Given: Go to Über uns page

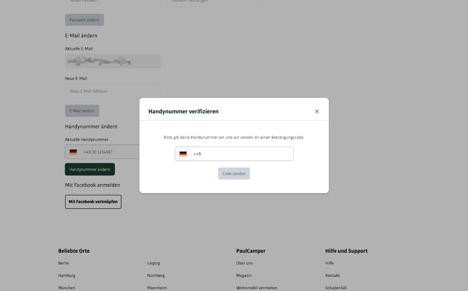Looking at the screenshot, I should point(244,263).
